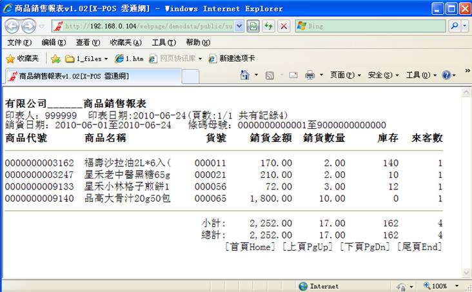
Task: Click the Bing search magnifier icon
Action: point(454,26)
